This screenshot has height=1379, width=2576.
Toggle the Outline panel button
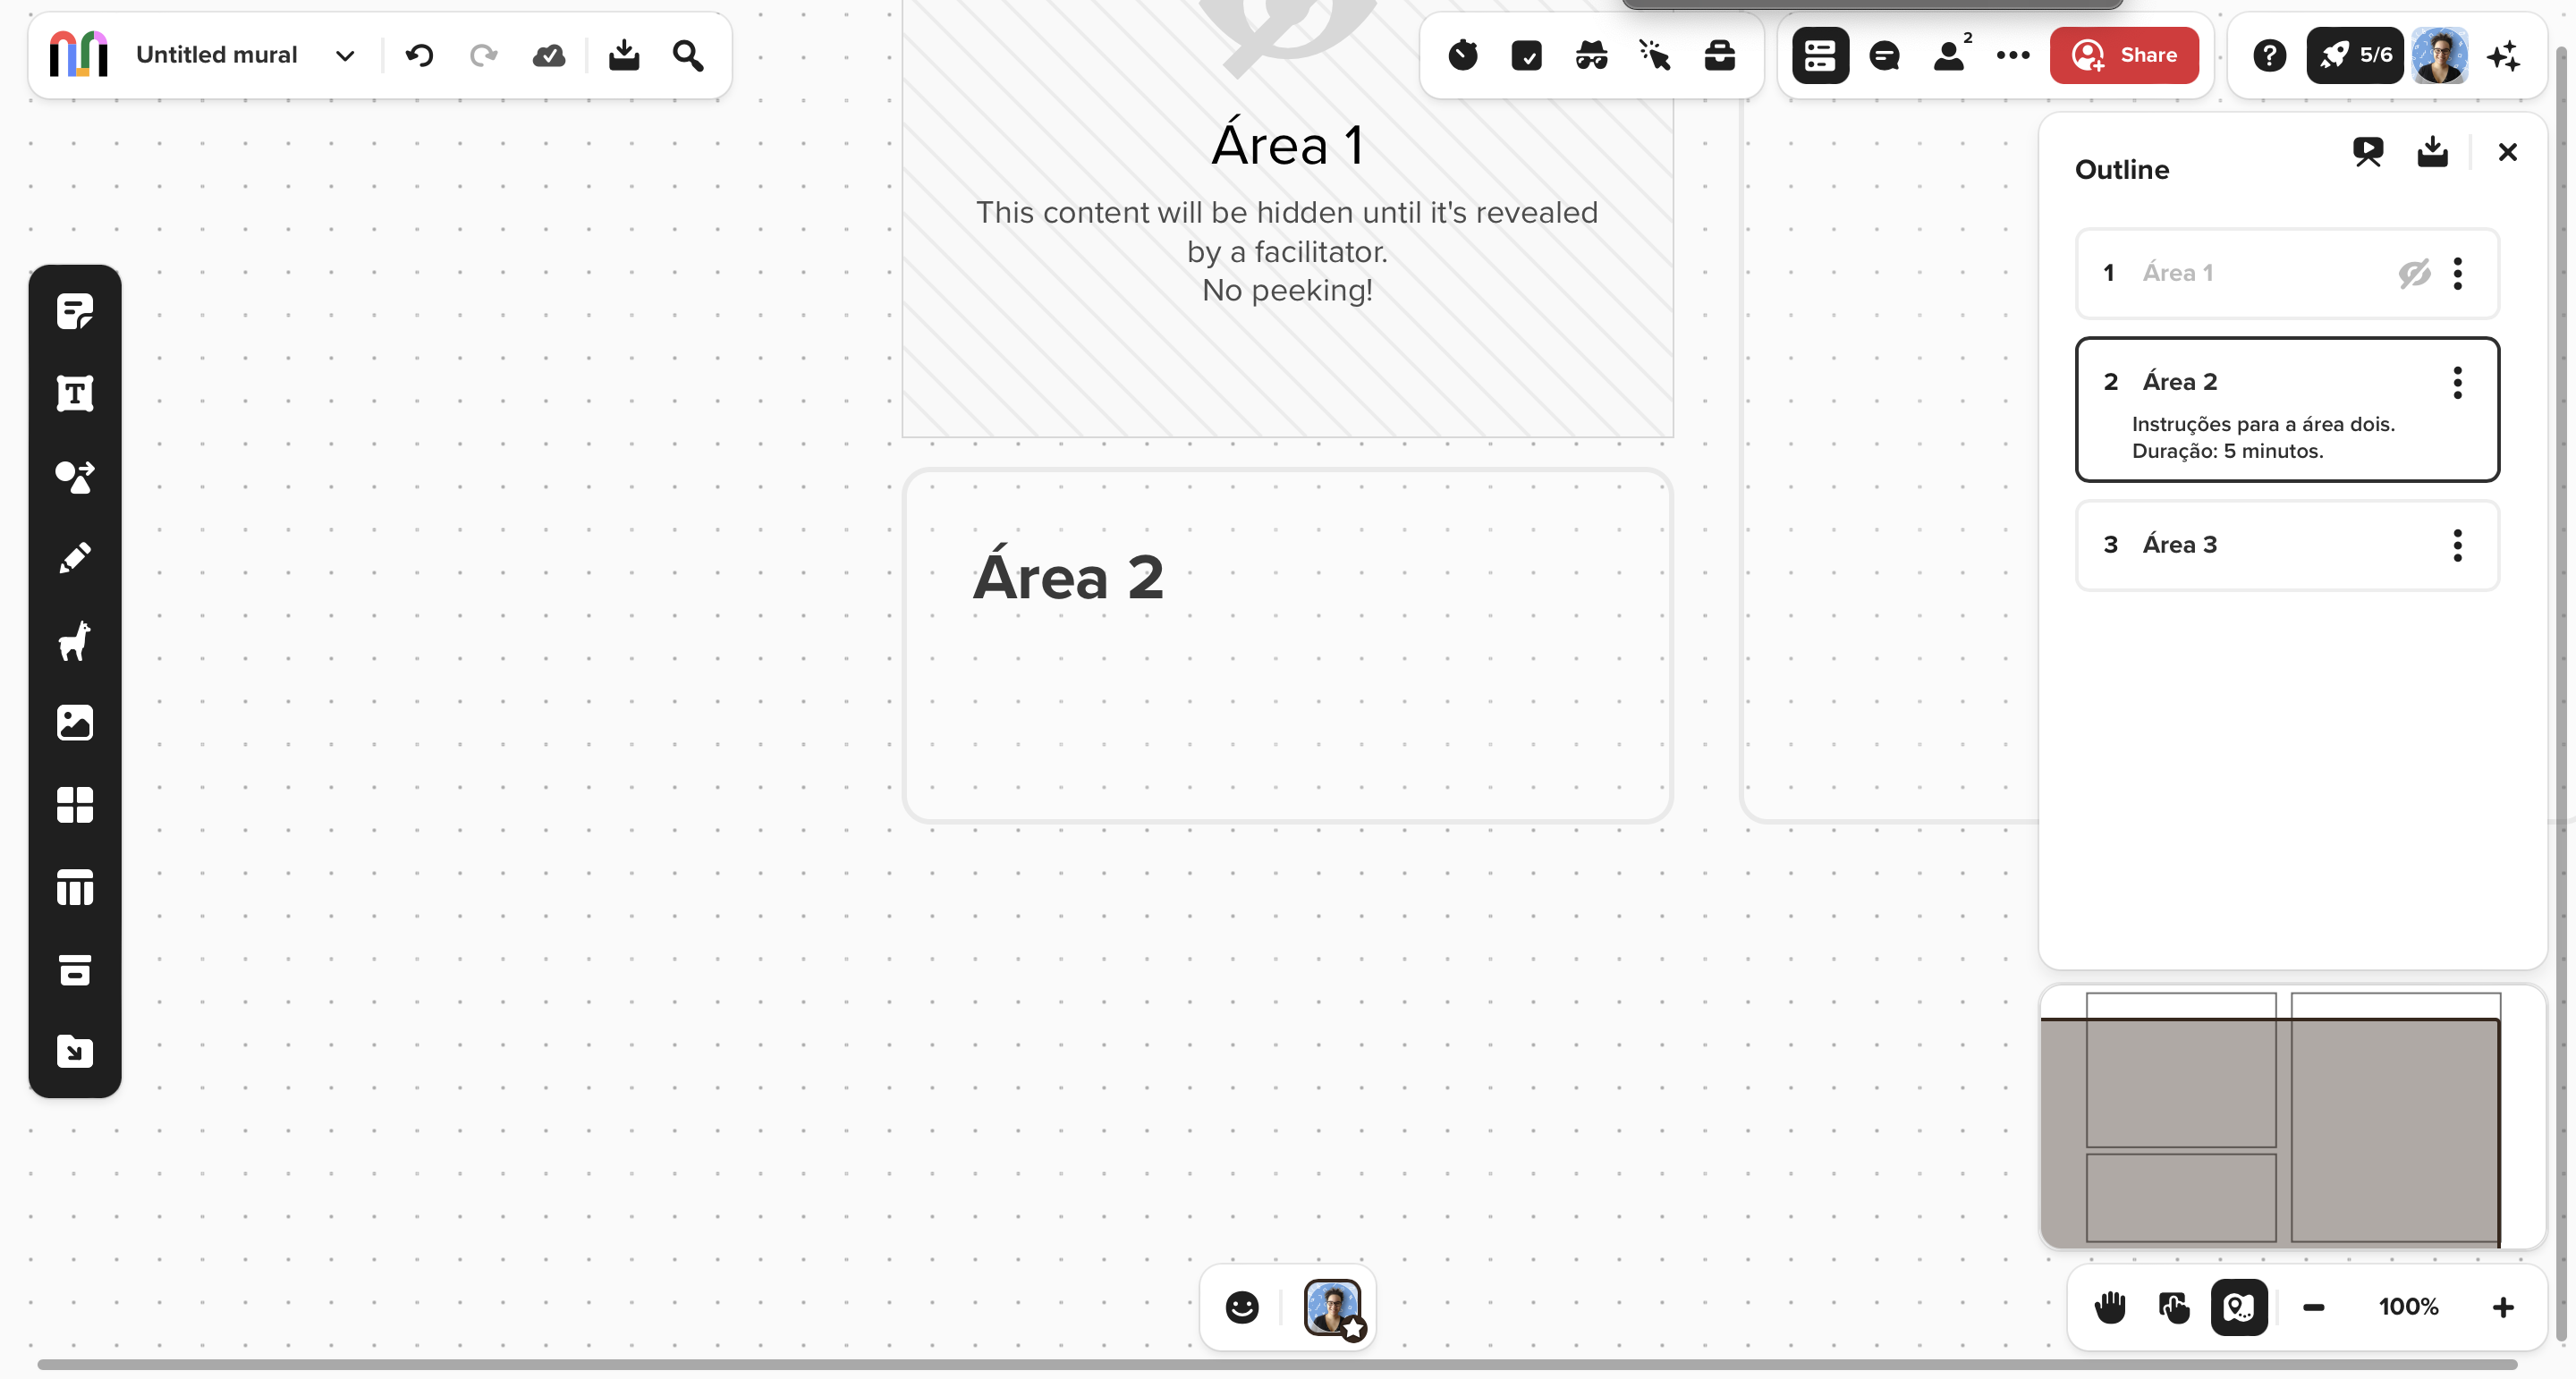coord(1820,55)
